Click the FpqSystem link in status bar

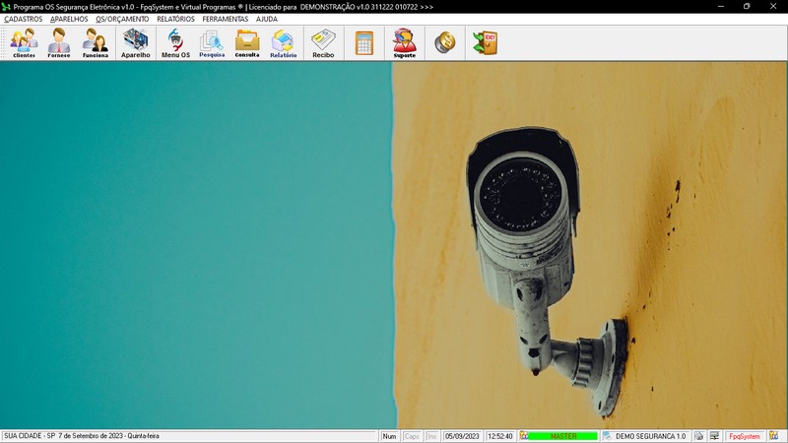click(x=745, y=436)
